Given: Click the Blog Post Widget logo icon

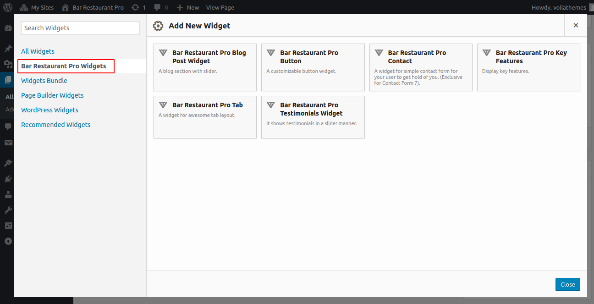Looking at the screenshot, I should [x=163, y=53].
